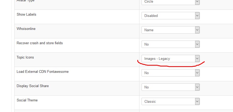Open the Recover crash and store fields dropdown

click(x=170, y=44)
